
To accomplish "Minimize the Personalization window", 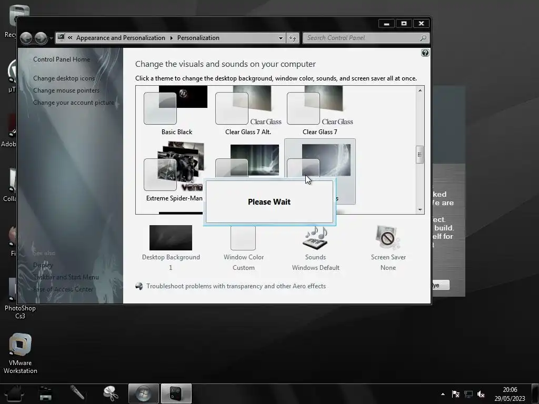I will click(387, 23).
